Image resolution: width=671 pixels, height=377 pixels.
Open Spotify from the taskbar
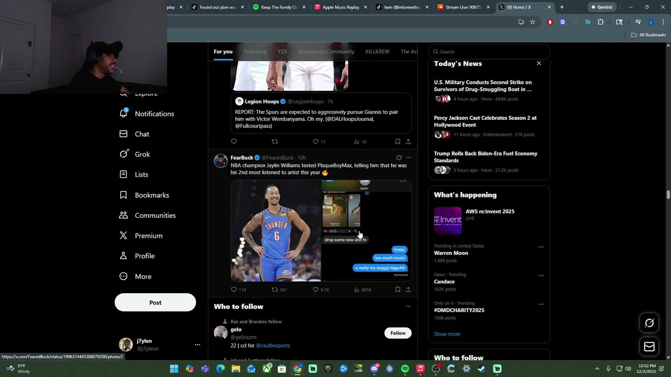pyautogui.click(x=405, y=369)
